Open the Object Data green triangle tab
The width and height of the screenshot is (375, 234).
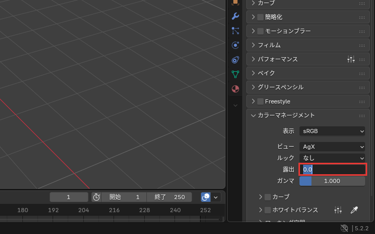pos(235,74)
